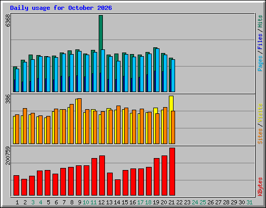Screen dimensions: 266x208
Task: Click the KBytes legend label
Action: 260,187
